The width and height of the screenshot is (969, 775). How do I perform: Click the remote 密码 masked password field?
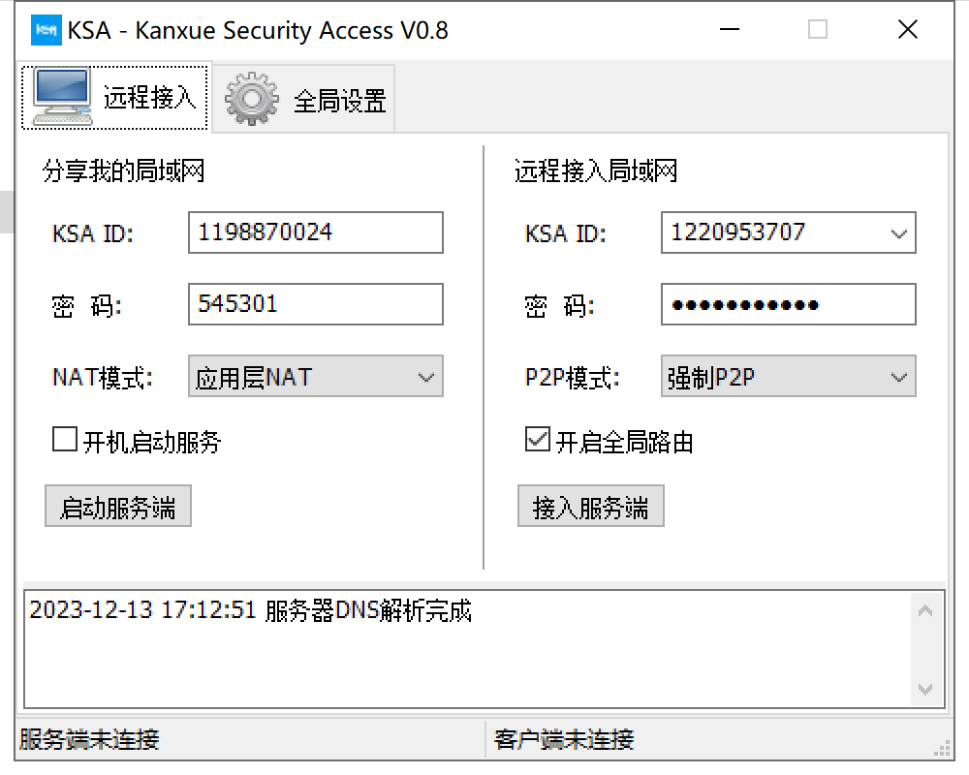click(788, 304)
